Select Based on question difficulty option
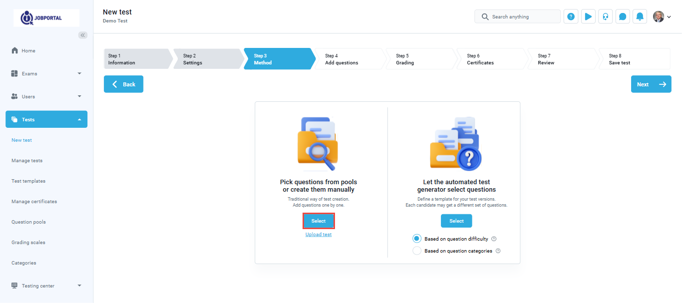682x303 pixels. point(417,239)
